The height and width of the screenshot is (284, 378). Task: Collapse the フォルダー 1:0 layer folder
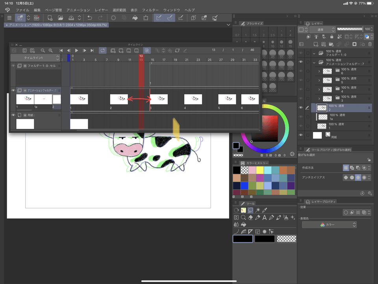click(x=314, y=53)
